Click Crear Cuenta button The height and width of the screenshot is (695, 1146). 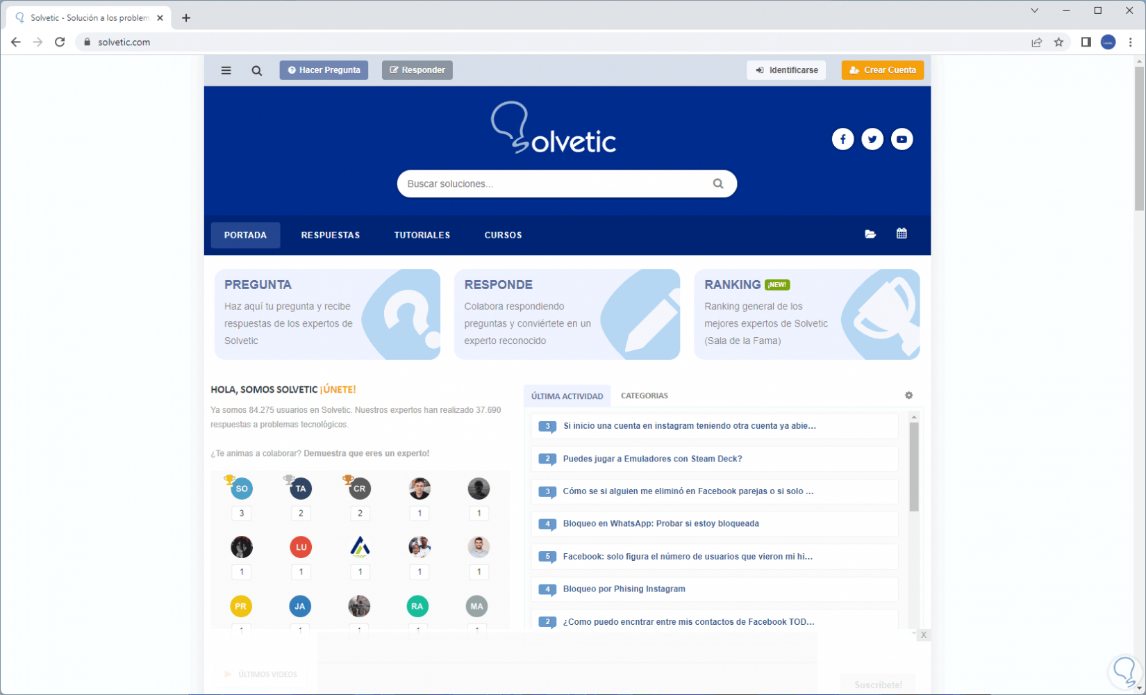pyautogui.click(x=883, y=70)
